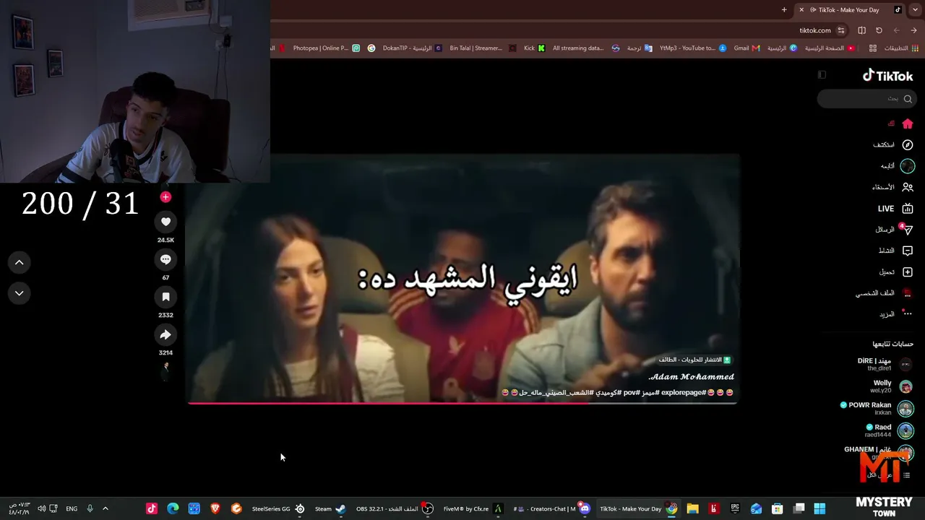Viewport: 925px width, 520px height.
Task: Select the TikTok - Make Your Day tab
Action: tap(851, 9)
